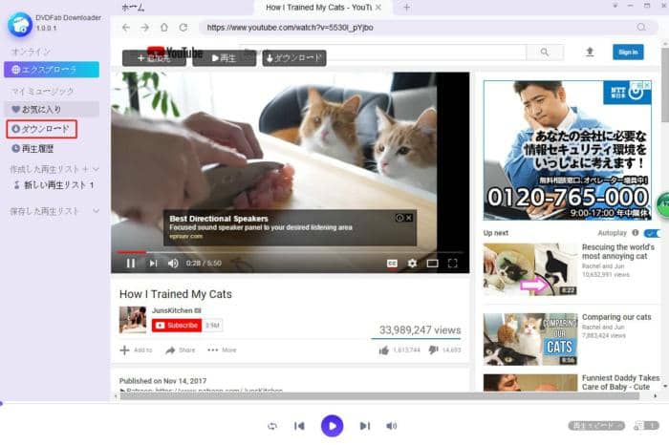Open the home page icon
This screenshot has height=445, width=669.
[x=164, y=28]
